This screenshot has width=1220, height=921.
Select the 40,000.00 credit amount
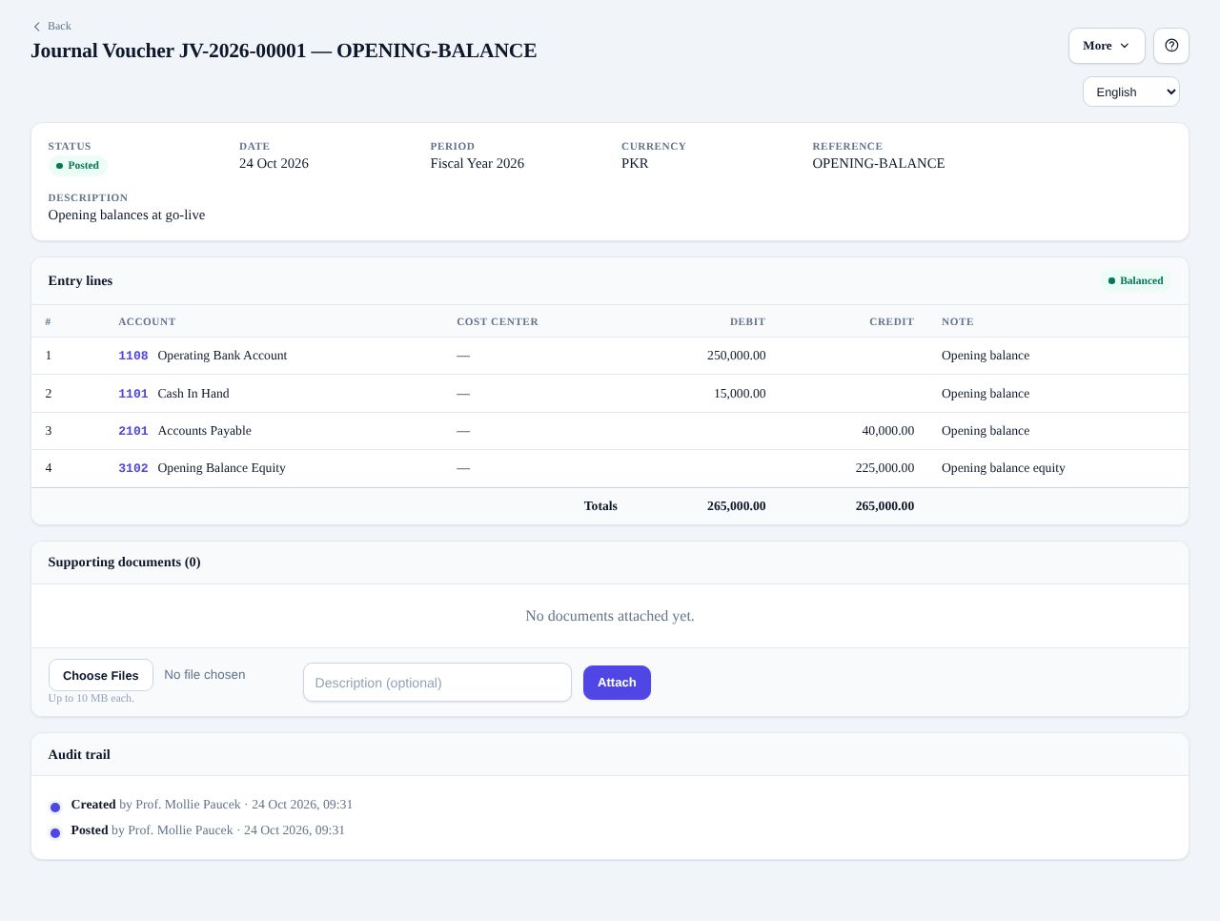pyautogui.click(x=888, y=431)
